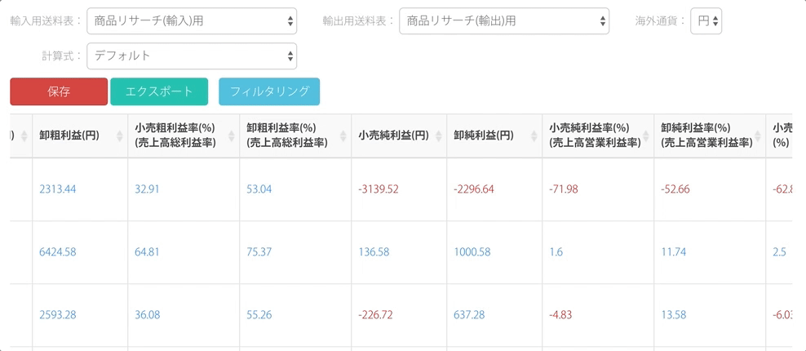The height and width of the screenshot is (351, 806).
Task: Open the 輸出用送料表 dropdown
Action: pos(503,21)
